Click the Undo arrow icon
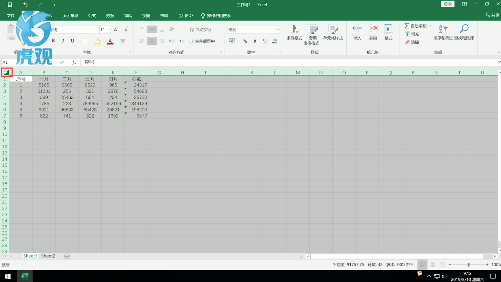This screenshot has width=501, height=282. pyautogui.click(x=25, y=5)
